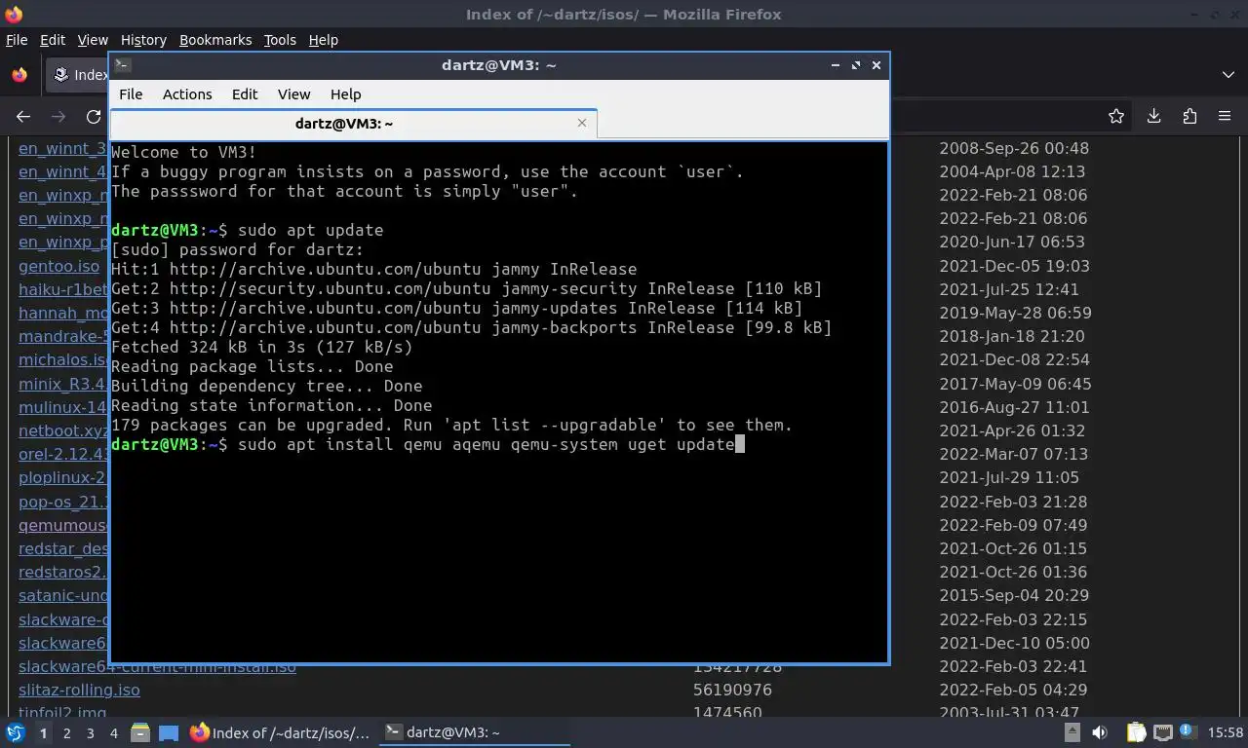Click the Firefox back arrow button
This screenshot has height=748, width=1248.
pos(23,117)
